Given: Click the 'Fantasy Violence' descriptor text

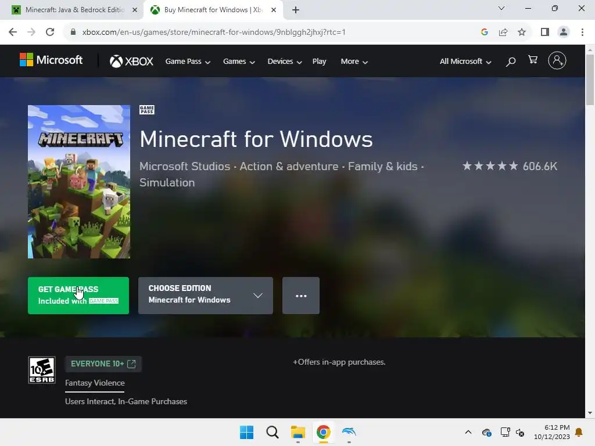Looking at the screenshot, I should click(x=95, y=383).
